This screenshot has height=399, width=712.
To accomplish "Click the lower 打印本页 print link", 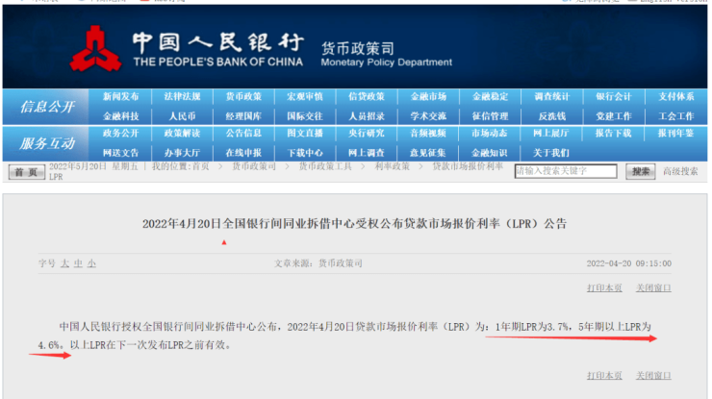I will tap(604, 375).
